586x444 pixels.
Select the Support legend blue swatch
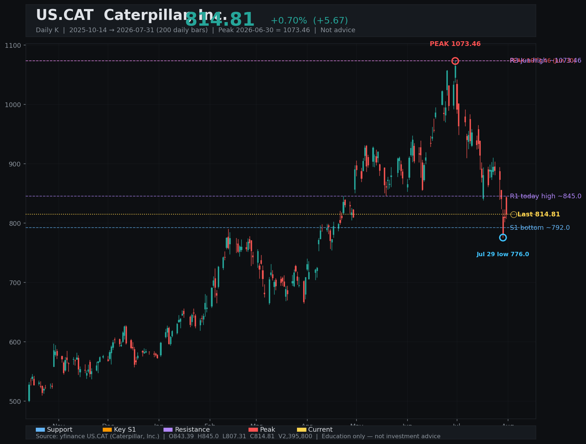(x=41, y=430)
